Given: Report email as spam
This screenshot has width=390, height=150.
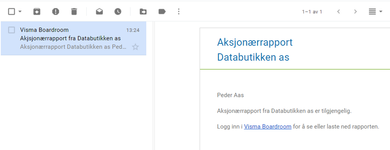Looking at the screenshot, I should point(55,11).
